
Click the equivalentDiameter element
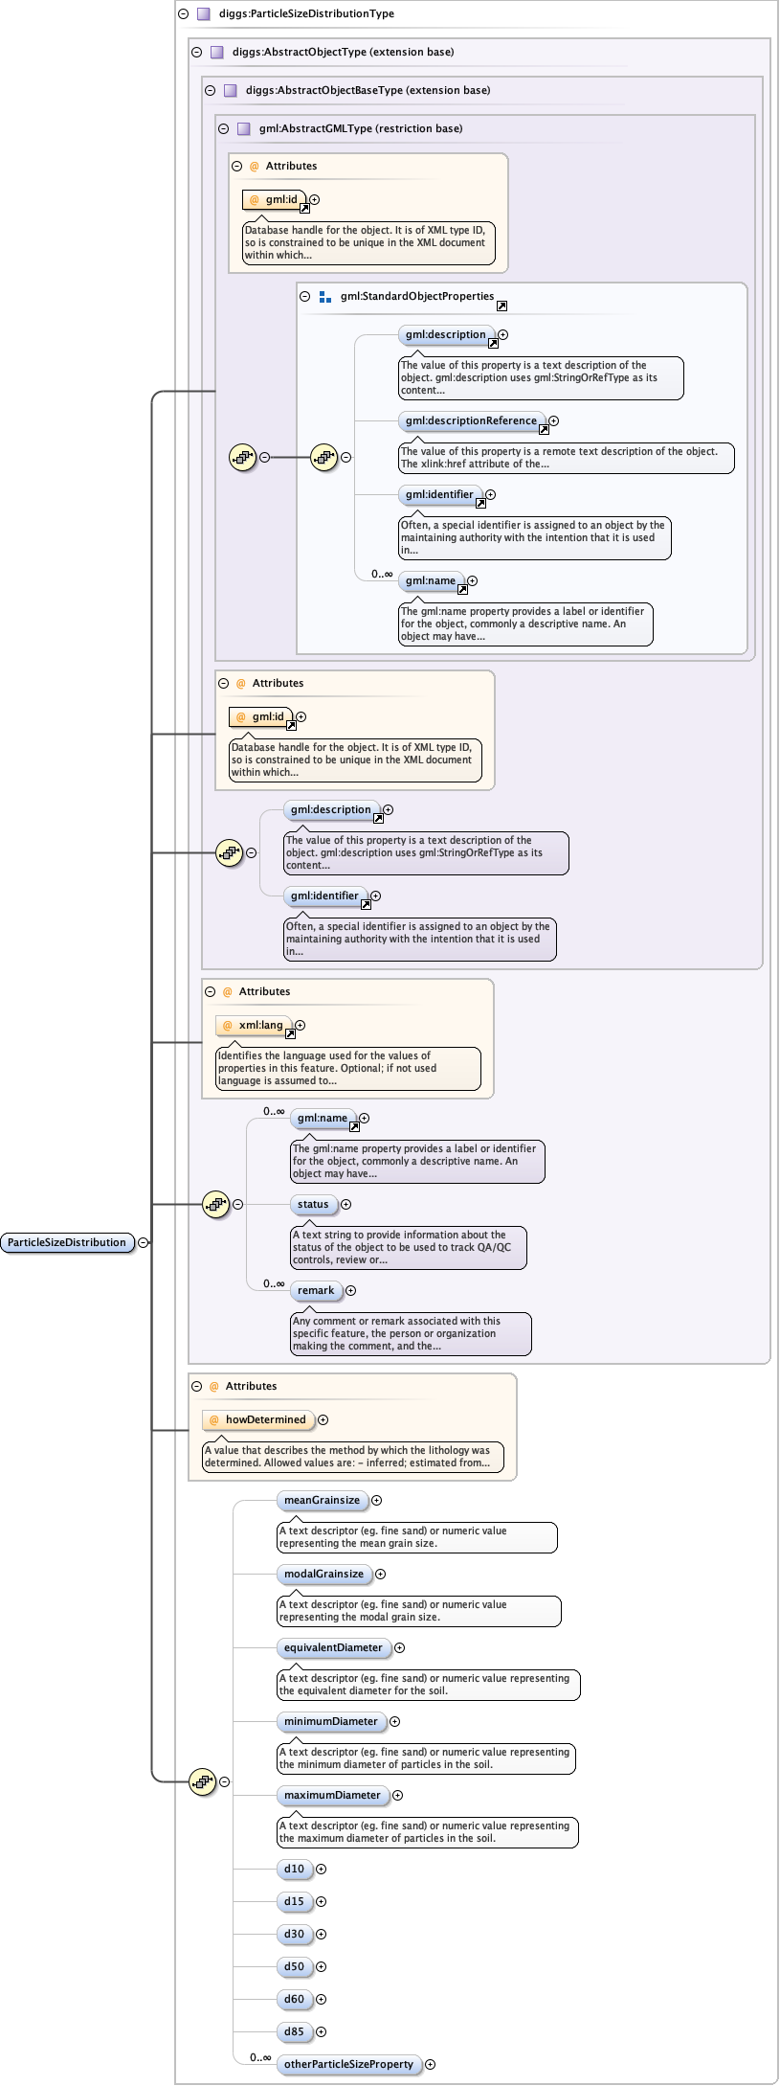(x=333, y=1647)
